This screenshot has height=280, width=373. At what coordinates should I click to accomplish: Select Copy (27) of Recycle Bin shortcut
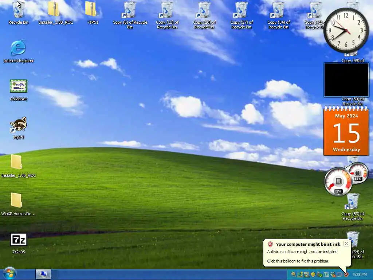click(x=241, y=15)
